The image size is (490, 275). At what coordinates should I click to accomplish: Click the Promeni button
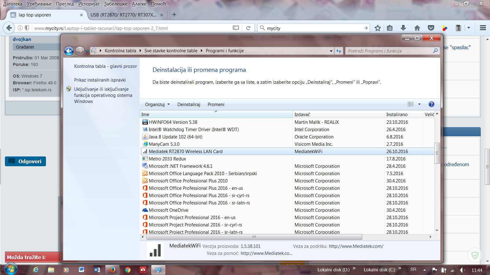click(216, 105)
